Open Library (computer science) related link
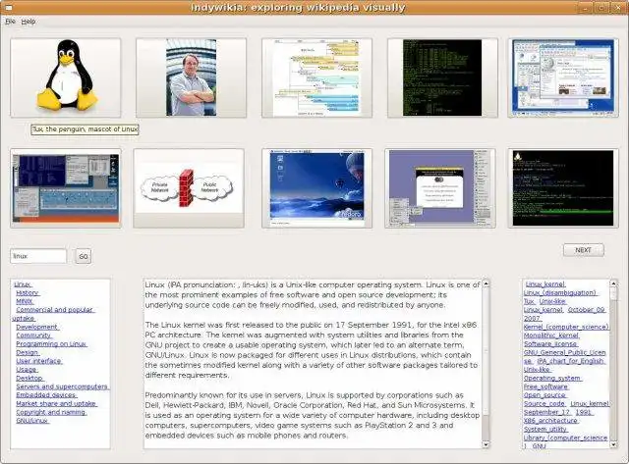Image resolution: width=629 pixels, height=464 pixels. 566,438
